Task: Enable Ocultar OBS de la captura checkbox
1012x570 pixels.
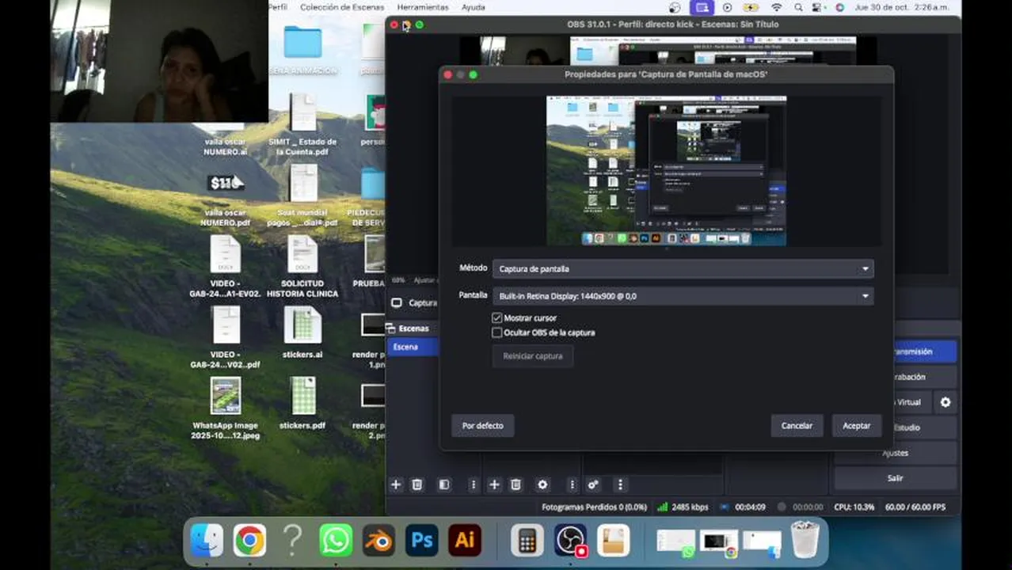Action: [x=497, y=332]
